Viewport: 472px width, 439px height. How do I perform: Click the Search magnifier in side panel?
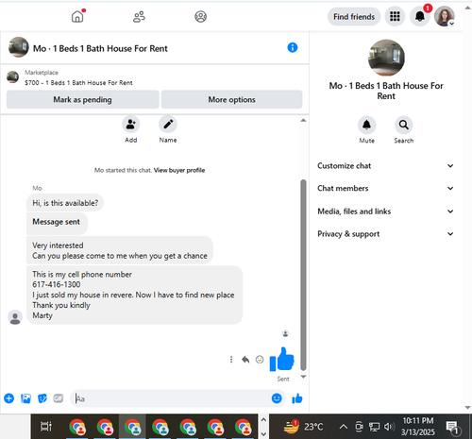tap(404, 125)
